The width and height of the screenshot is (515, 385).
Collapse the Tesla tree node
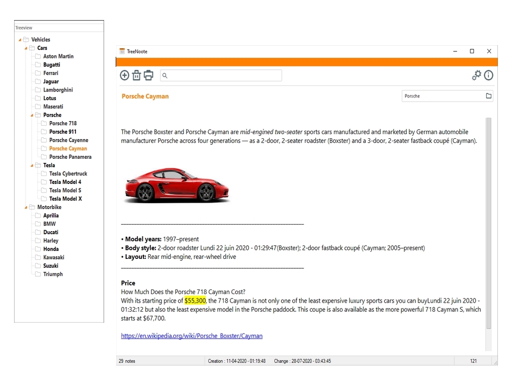pyautogui.click(x=32, y=165)
